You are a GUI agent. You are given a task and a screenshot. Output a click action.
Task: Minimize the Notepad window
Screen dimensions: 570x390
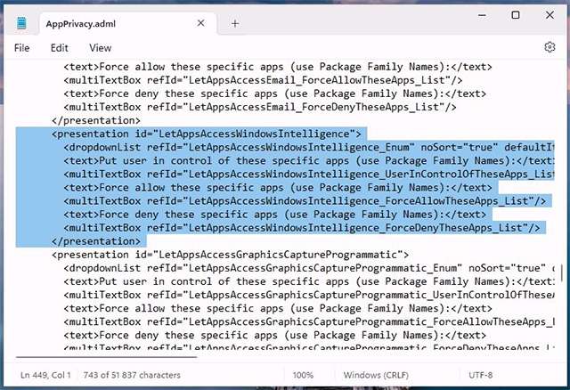(x=482, y=15)
